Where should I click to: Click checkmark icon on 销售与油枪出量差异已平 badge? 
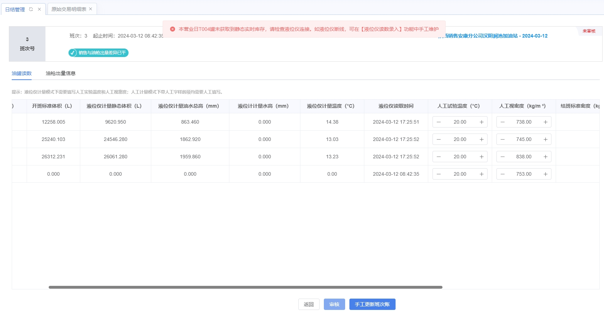(x=73, y=53)
